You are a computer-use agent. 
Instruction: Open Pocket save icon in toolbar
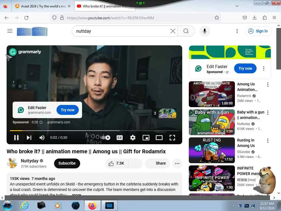[x=245, y=18]
